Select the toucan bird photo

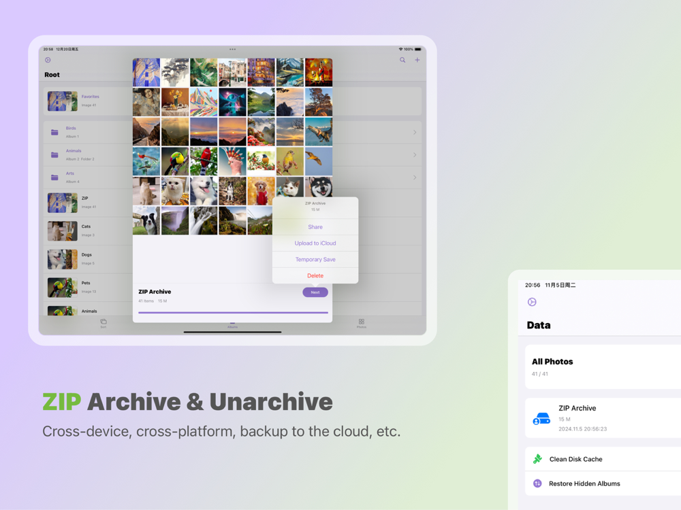pyautogui.click(x=175, y=161)
